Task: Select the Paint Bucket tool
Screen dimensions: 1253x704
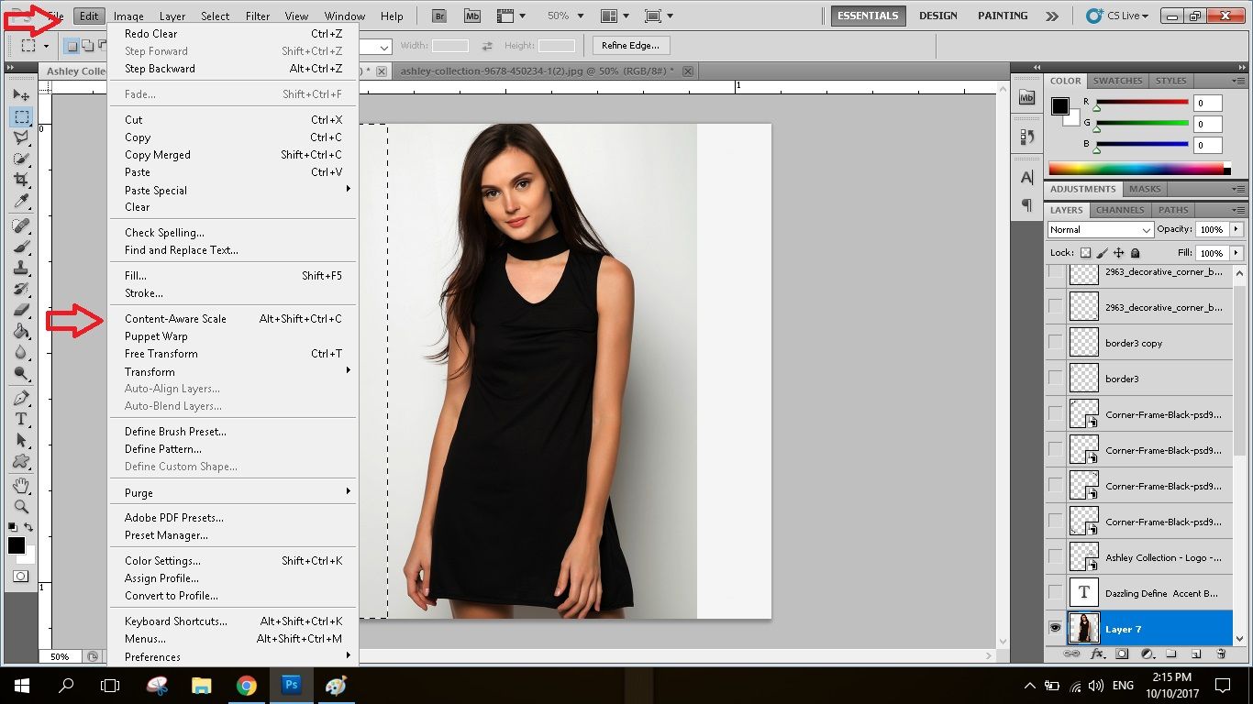Action: [x=21, y=331]
